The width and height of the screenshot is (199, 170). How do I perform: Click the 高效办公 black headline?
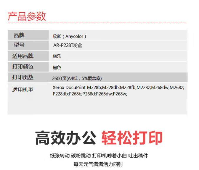point(66,138)
